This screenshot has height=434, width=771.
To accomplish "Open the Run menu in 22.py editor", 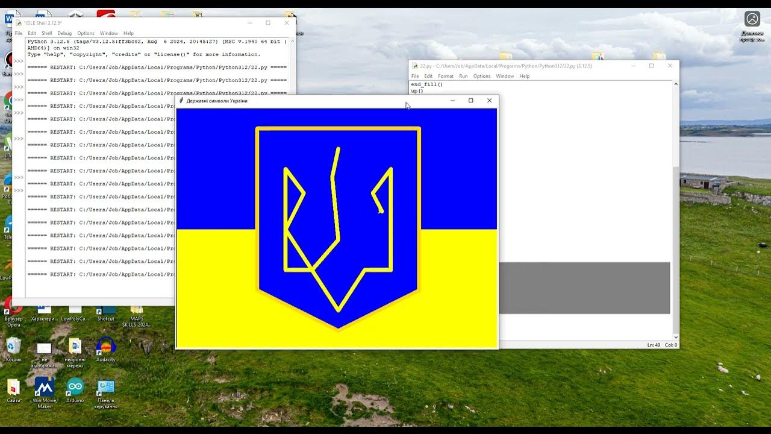I will [x=463, y=76].
